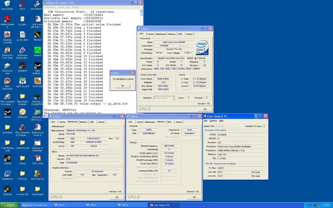Click the BIOS Version field F7d
The height and width of the screenshot is (208, 333).
tap(93, 159)
